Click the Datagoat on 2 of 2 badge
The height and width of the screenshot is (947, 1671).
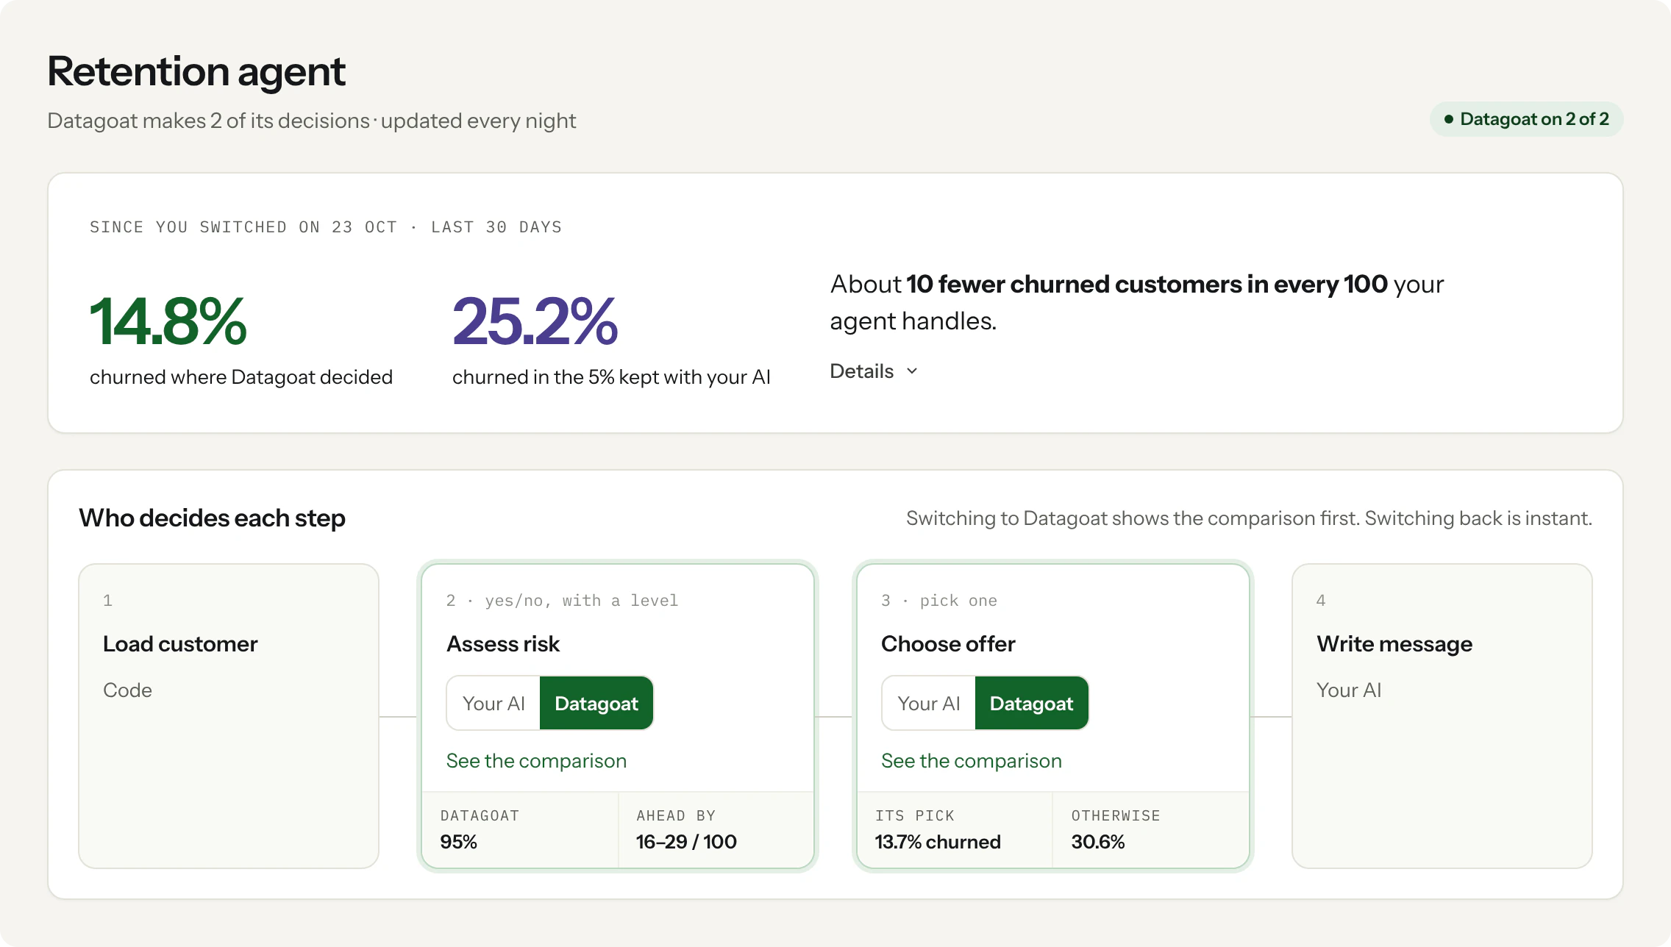[x=1526, y=119]
